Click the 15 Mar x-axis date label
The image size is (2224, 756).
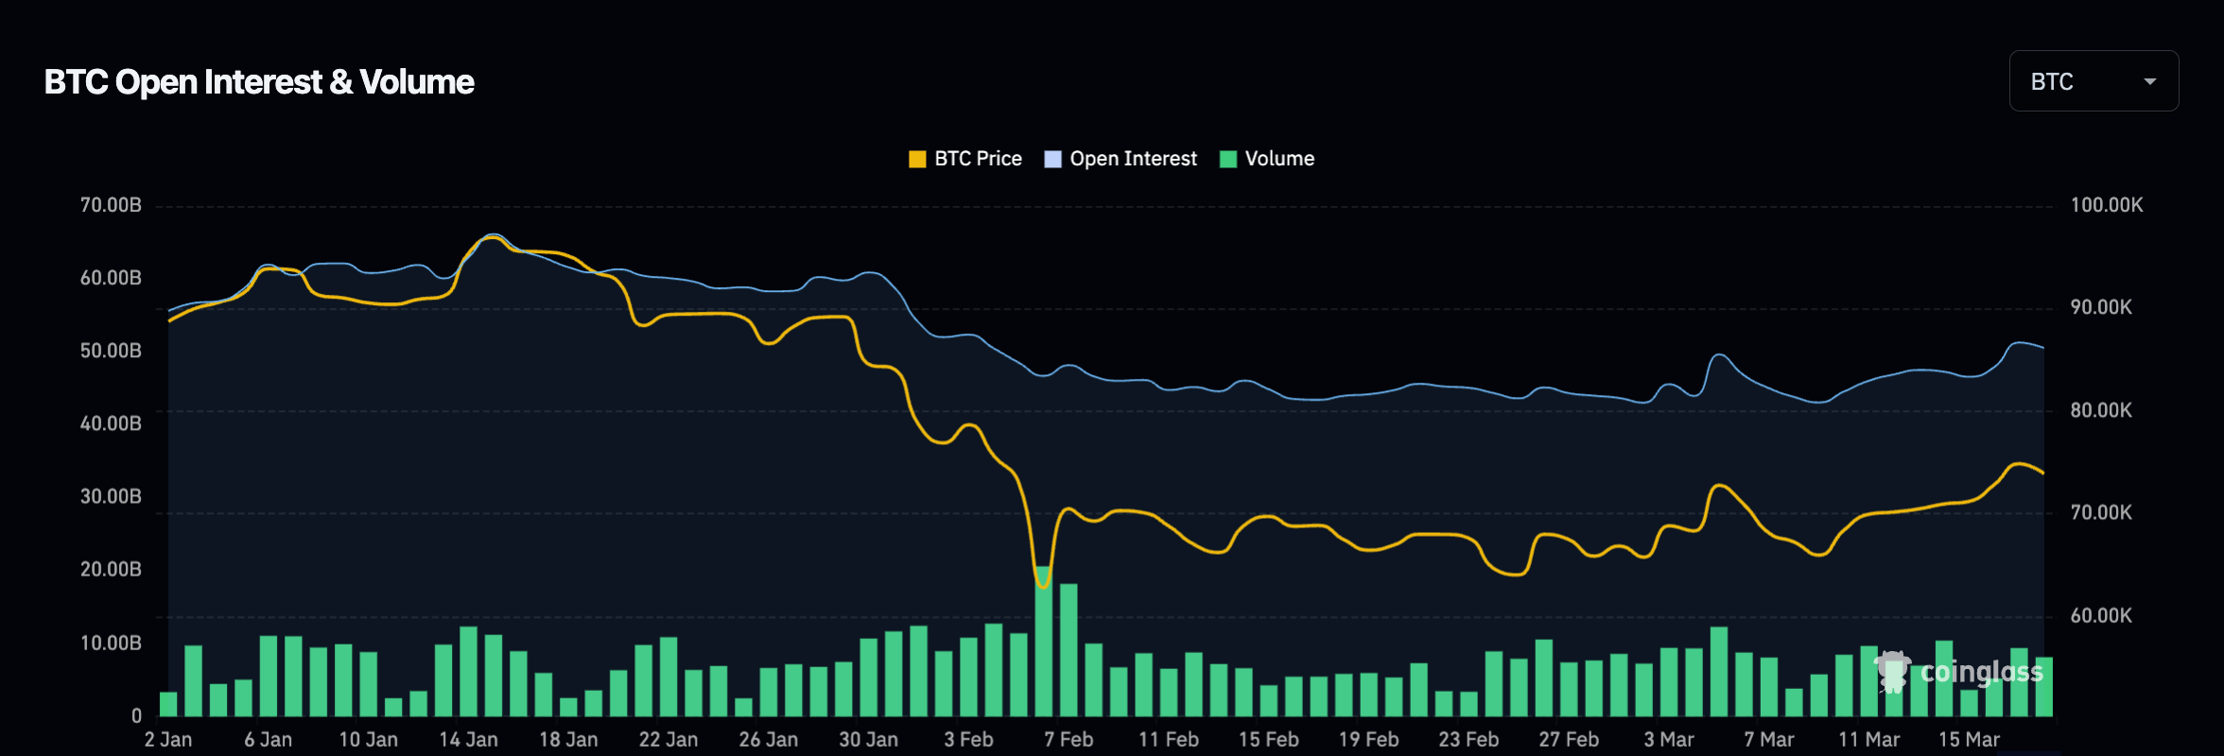click(1969, 739)
